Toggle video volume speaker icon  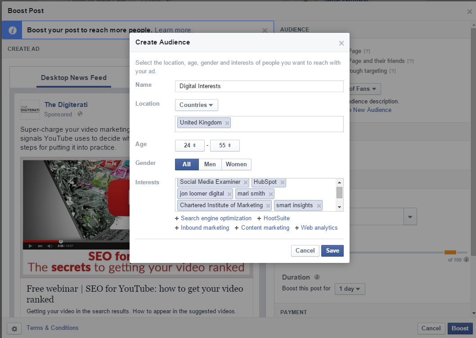coord(50,246)
